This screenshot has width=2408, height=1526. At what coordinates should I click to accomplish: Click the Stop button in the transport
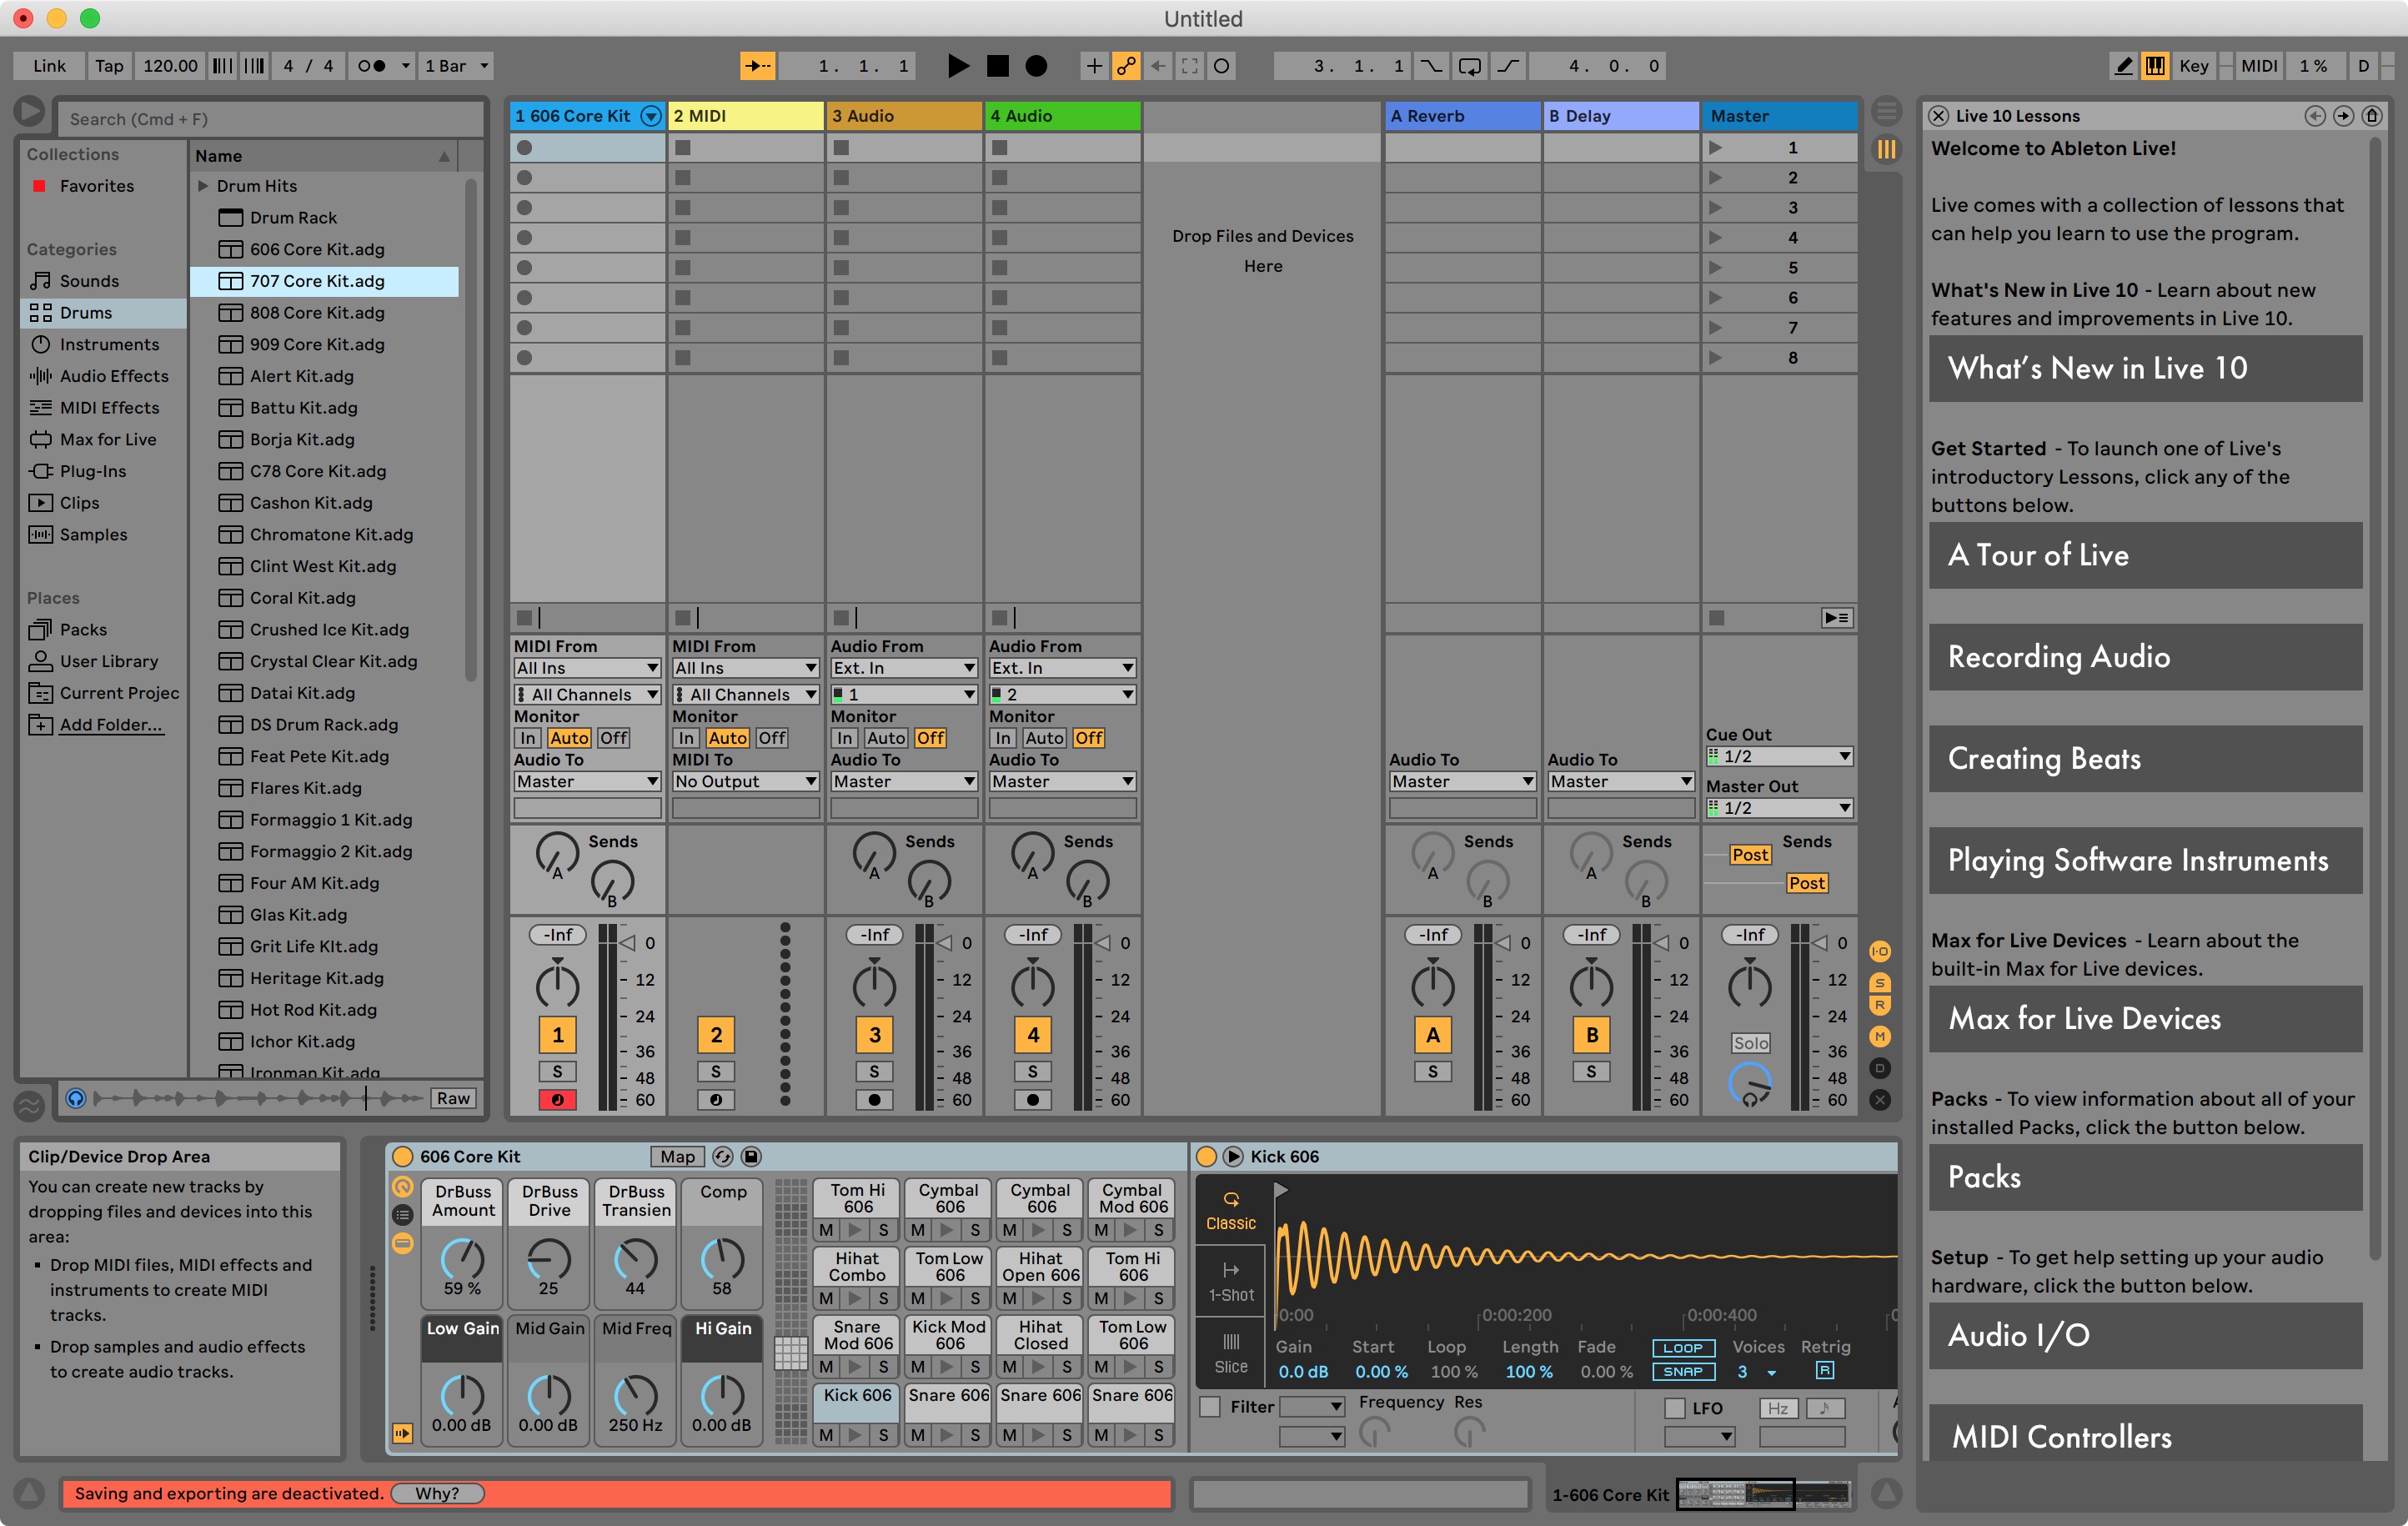997,66
